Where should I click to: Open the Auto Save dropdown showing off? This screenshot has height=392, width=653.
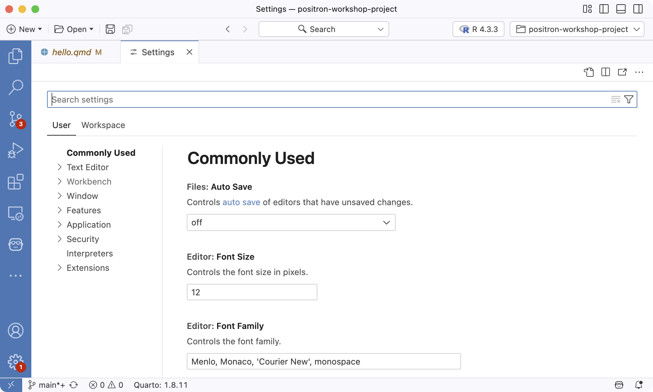tap(291, 222)
